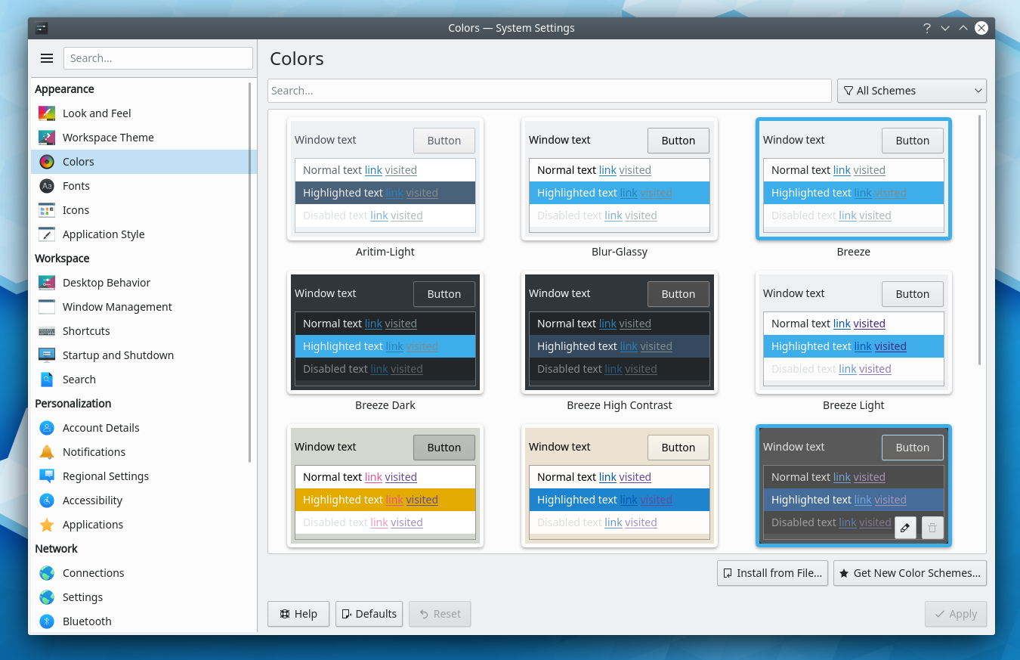
Task: Click Install from File button
Action: coord(772,573)
